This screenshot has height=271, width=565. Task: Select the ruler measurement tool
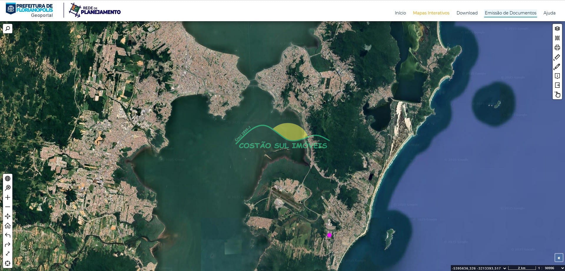[557, 57]
